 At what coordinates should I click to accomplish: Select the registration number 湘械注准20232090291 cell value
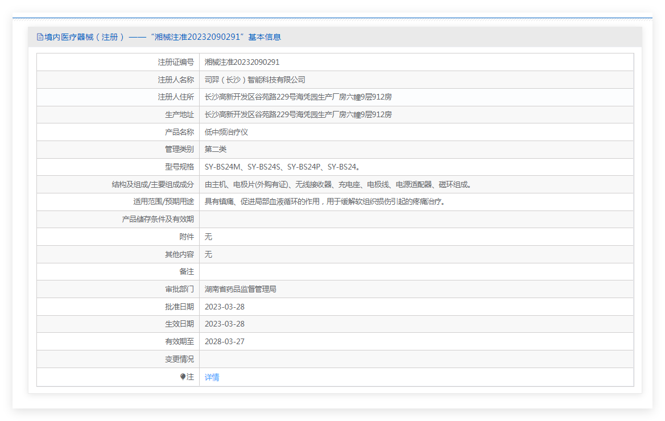pos(242,63)
